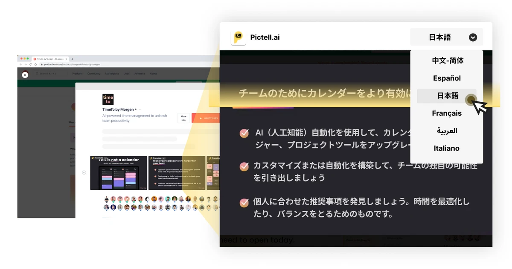The height and width of the screenshot is (269, 512).
Task: Click the TimeTo by Morgen product title
Action: (118, 109)
